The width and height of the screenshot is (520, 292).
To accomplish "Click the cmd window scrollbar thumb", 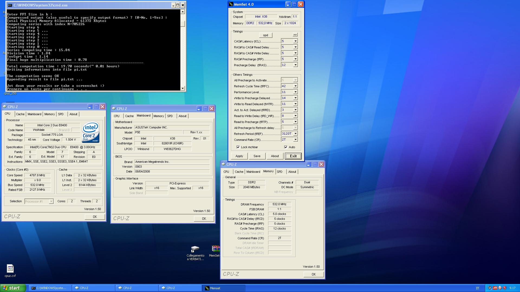I will click(x=183, y=24).
